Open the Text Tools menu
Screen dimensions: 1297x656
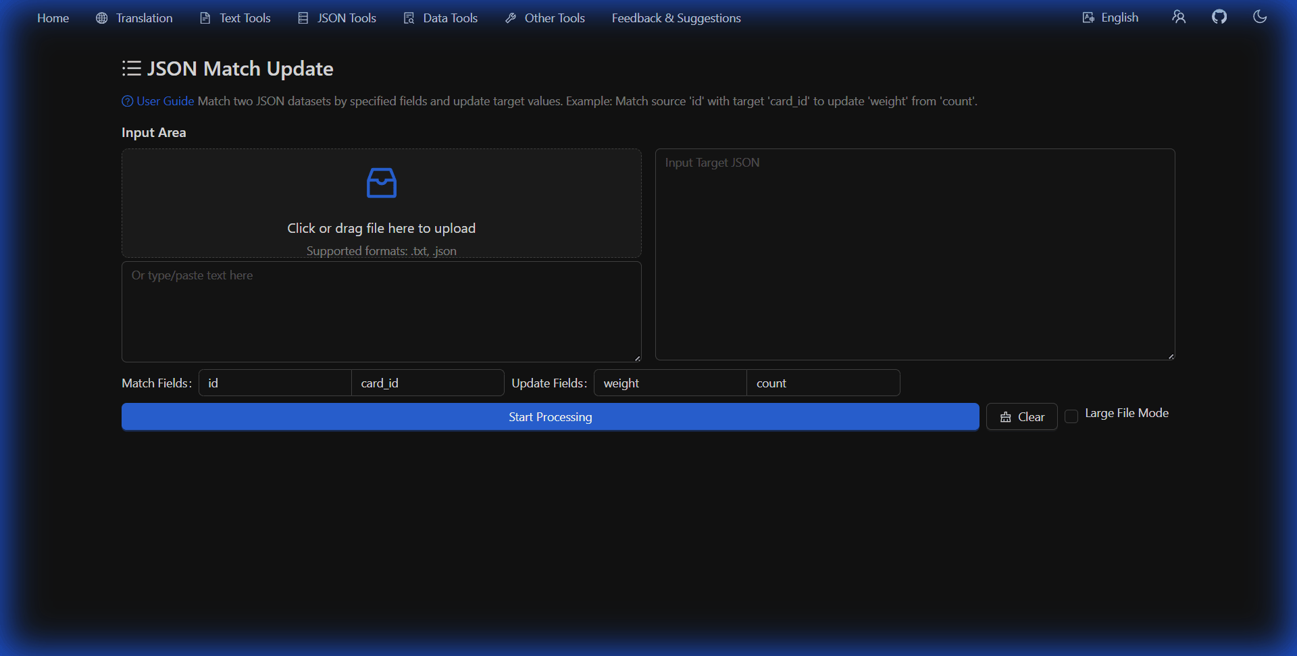tap(235, 18)
